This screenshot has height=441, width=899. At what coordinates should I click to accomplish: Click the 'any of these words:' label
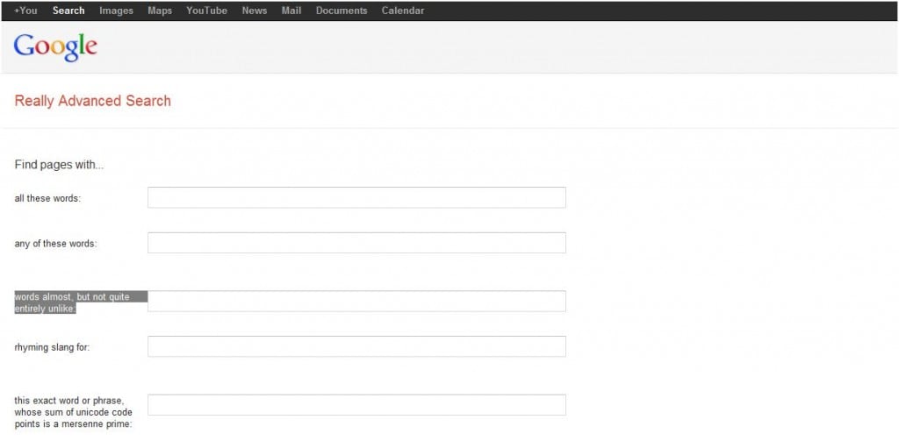[x=55, y=244]
